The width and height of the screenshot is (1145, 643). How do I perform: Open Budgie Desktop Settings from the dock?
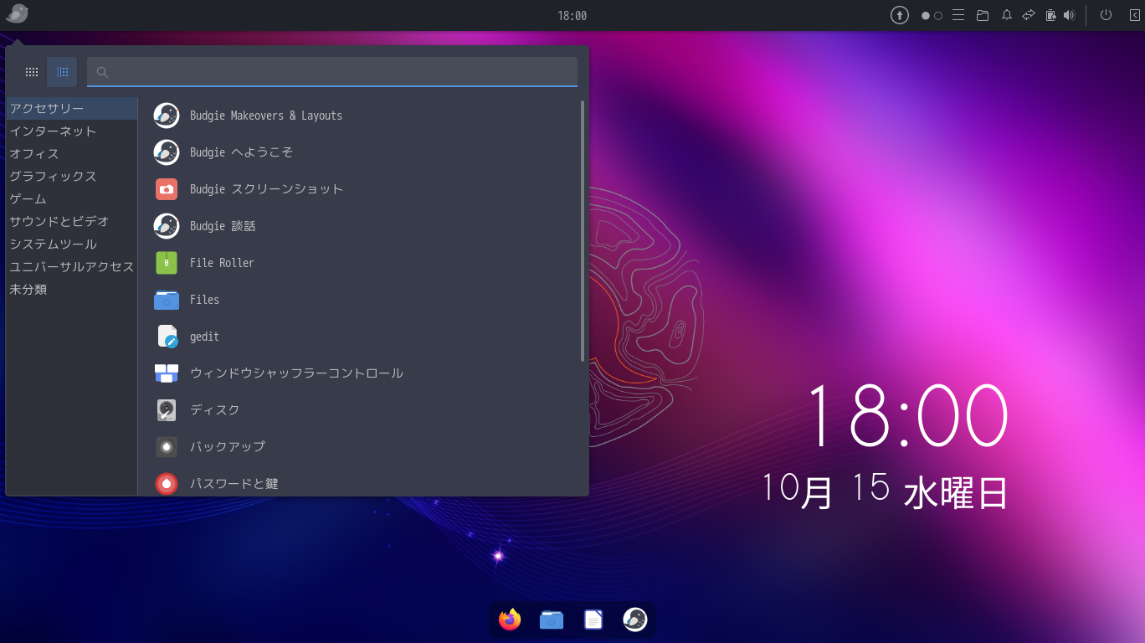pyautogui.click(x=634, y=620)
